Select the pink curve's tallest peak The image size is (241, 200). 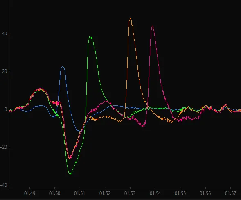tap(152, 27)
